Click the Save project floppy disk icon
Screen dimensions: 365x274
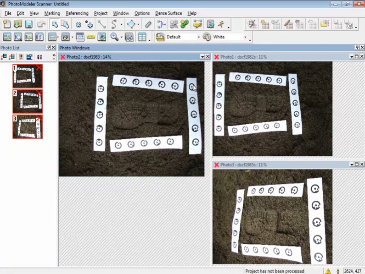28,24
